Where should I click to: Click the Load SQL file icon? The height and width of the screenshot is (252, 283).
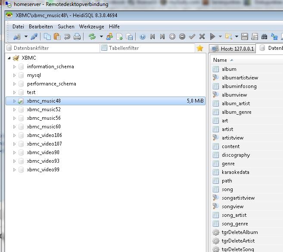(x=129, y=36)
